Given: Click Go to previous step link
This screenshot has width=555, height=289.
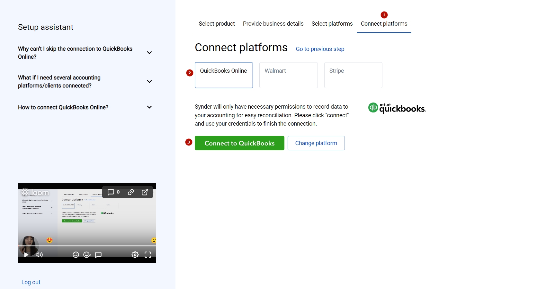Looking at the screenshot, I should click(320, 49).
